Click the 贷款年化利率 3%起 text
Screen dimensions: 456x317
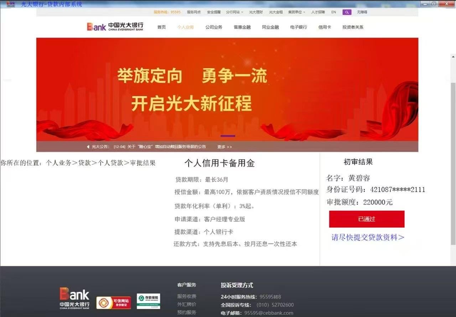tap(214, 206)
